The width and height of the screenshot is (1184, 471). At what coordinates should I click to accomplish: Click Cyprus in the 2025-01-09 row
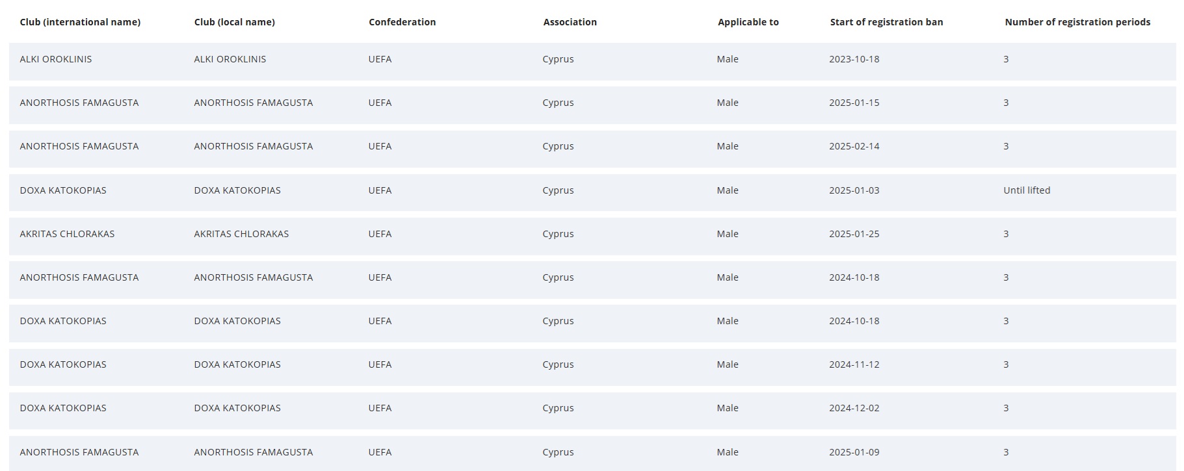click(x=558, y=452)
